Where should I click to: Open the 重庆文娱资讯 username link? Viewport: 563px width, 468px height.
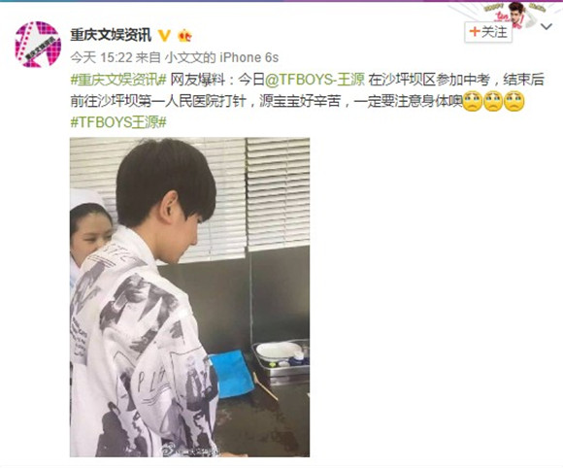pos(111,35)
